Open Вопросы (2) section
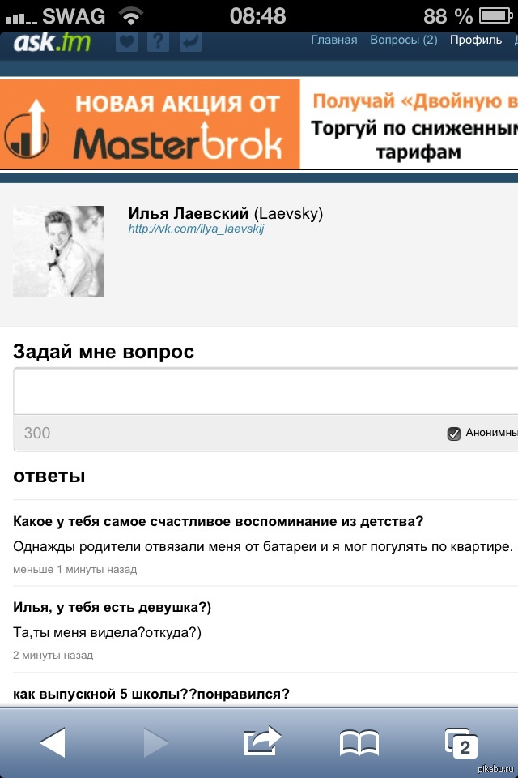 [x=404, y=41]
